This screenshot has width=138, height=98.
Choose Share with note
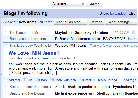pos(64,80)
